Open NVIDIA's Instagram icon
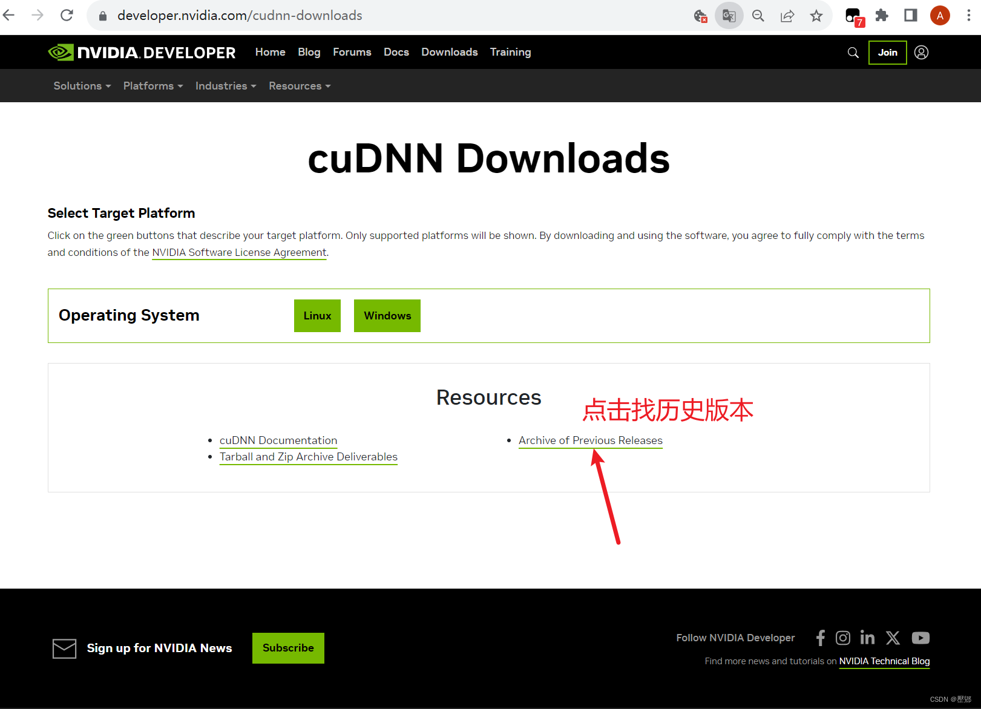This screenshot has height=709, width=981. point(843,638)
